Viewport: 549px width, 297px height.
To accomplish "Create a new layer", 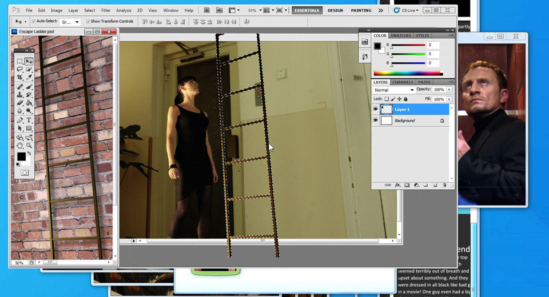I will 435,185.
